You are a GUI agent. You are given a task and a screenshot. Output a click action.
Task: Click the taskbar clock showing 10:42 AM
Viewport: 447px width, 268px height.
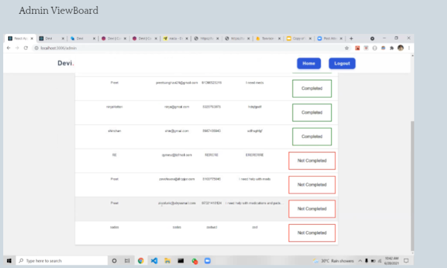[392, 261]
